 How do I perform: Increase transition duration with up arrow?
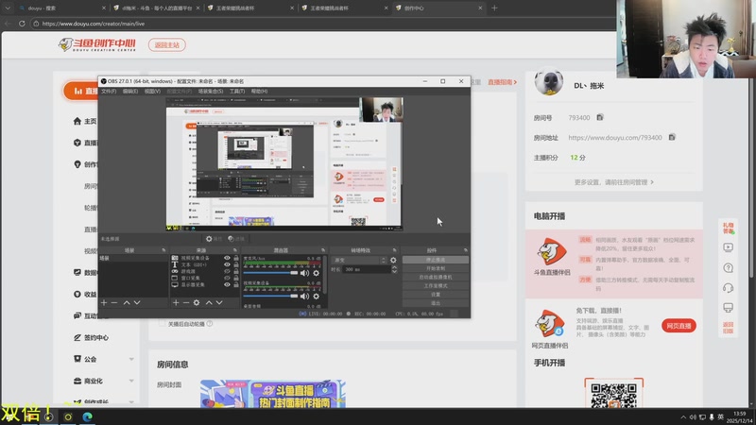click(x=394, y=267)
